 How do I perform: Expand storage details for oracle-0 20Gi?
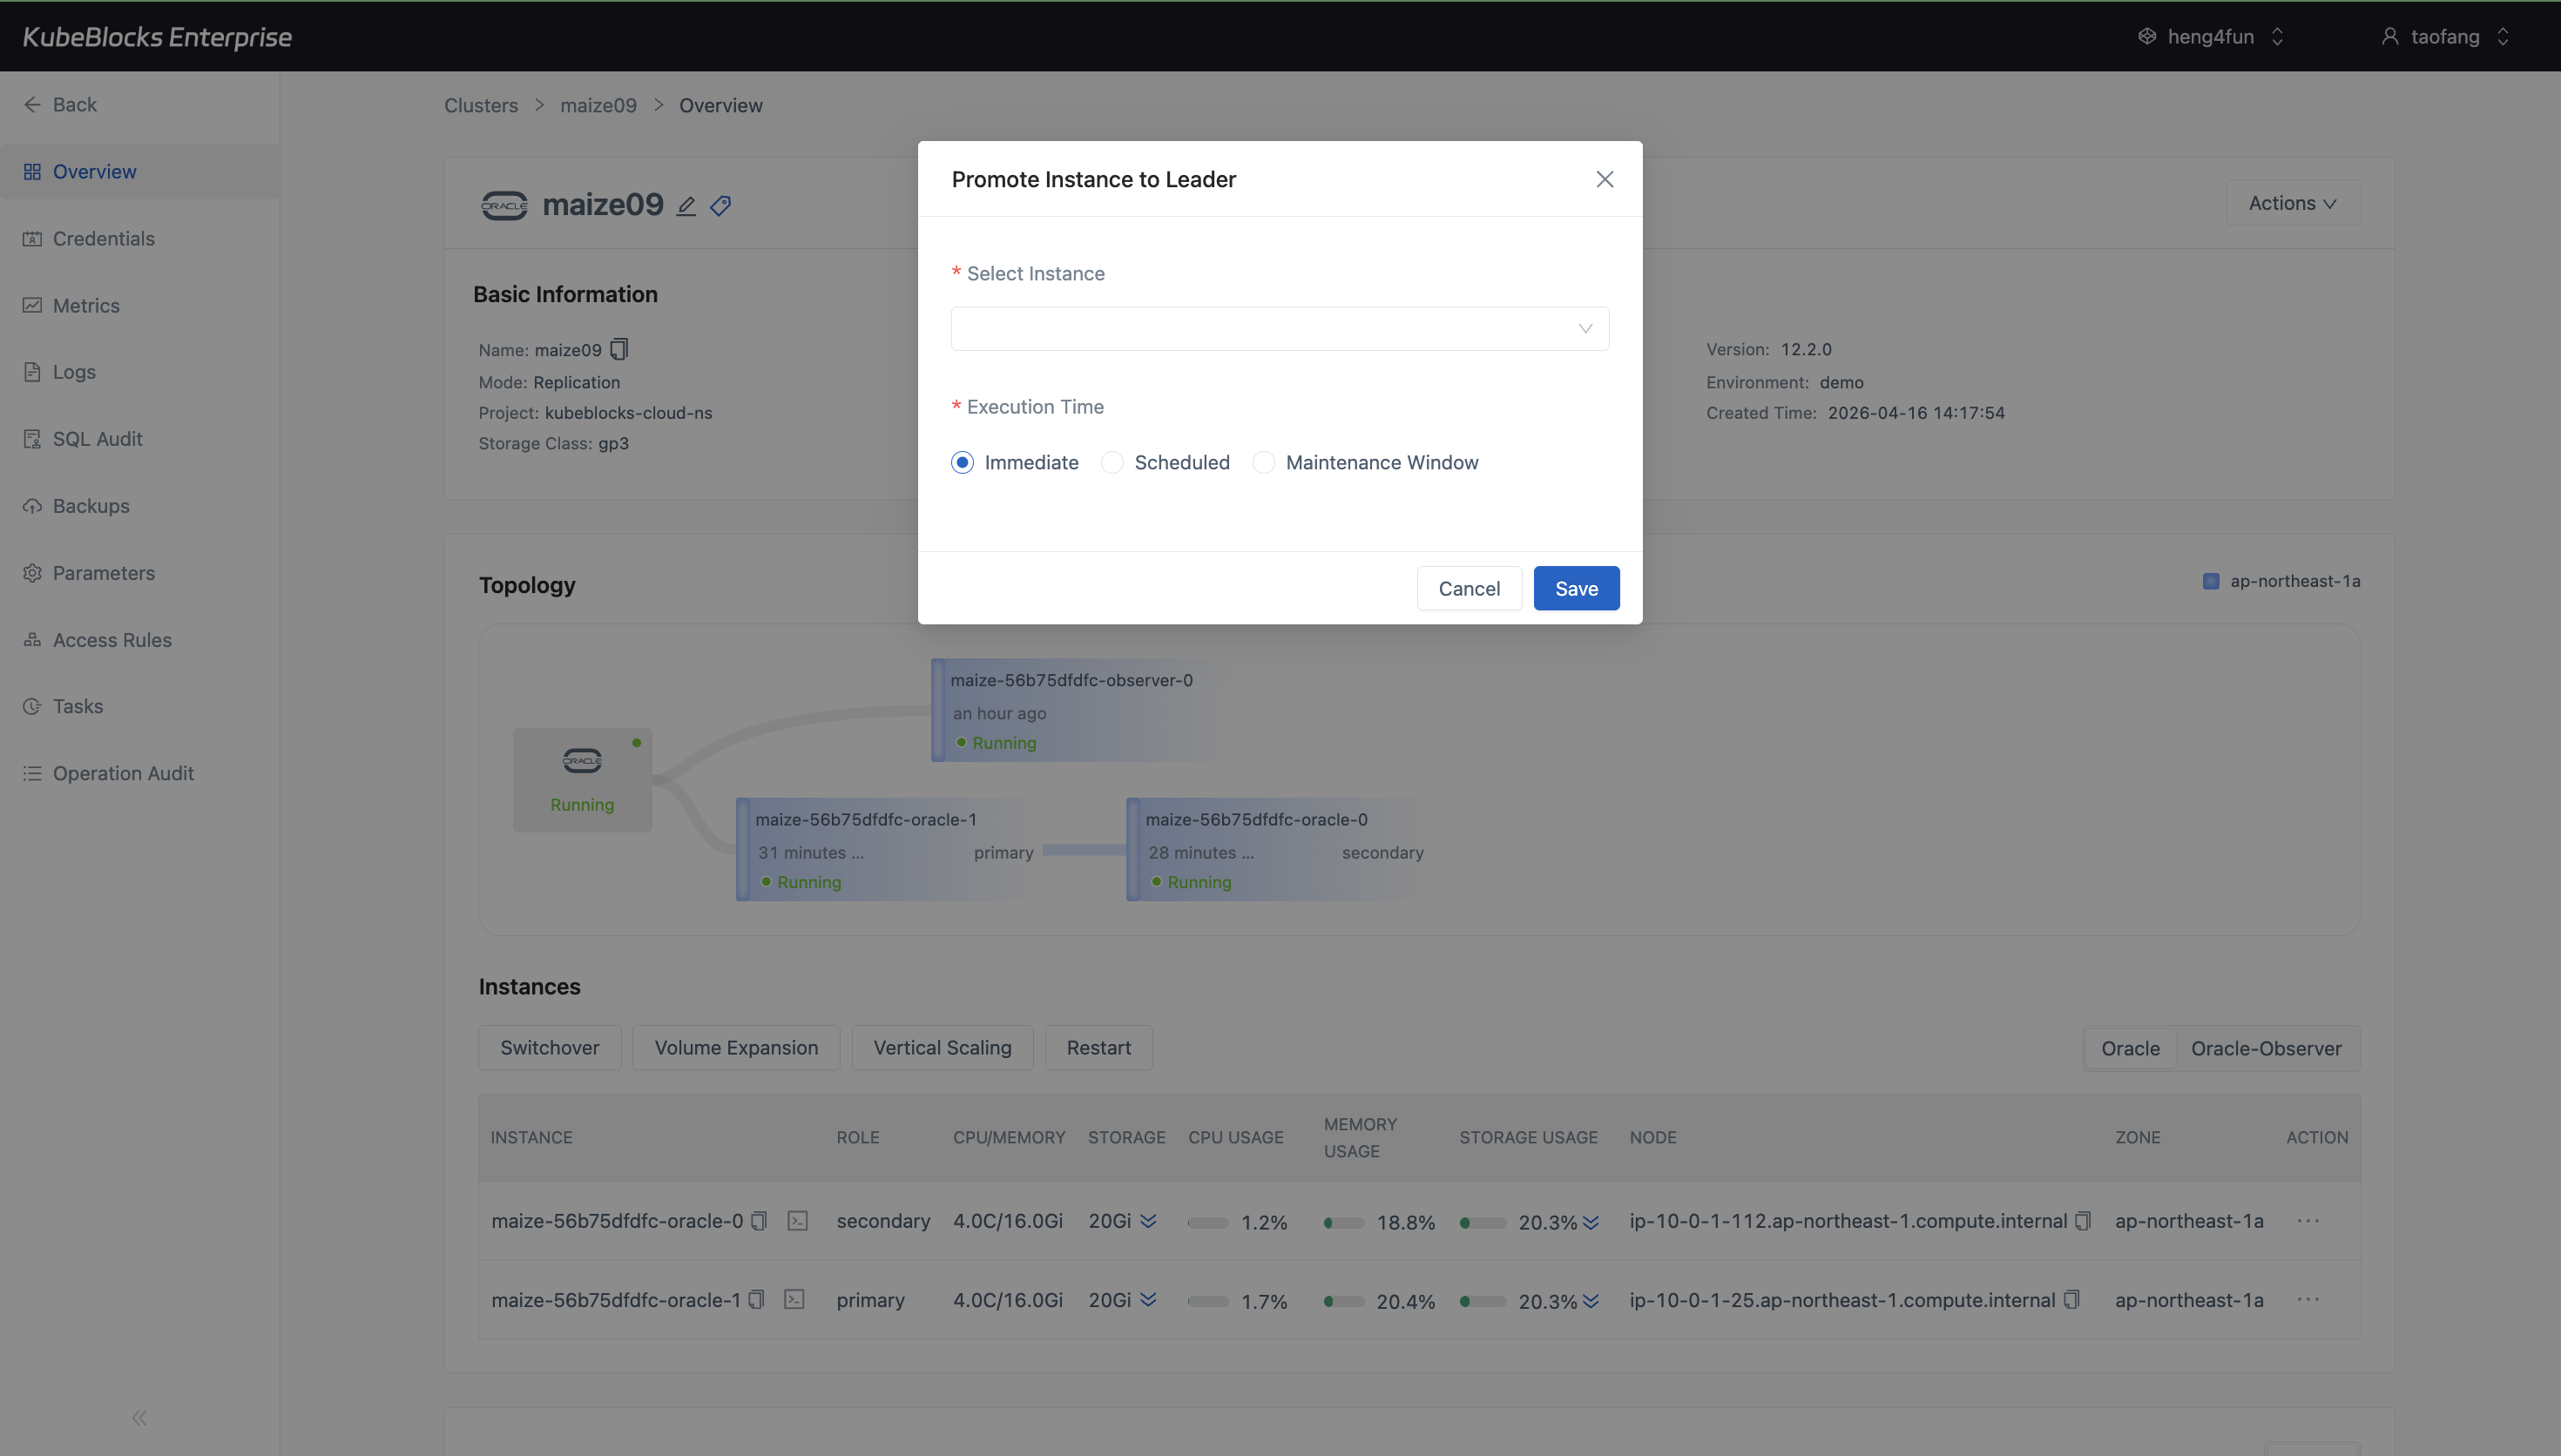1148,1221
